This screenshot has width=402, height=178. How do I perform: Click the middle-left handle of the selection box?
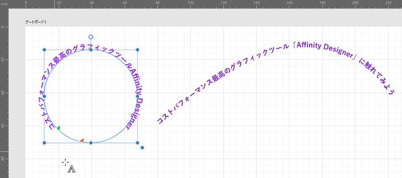(44, 96)
